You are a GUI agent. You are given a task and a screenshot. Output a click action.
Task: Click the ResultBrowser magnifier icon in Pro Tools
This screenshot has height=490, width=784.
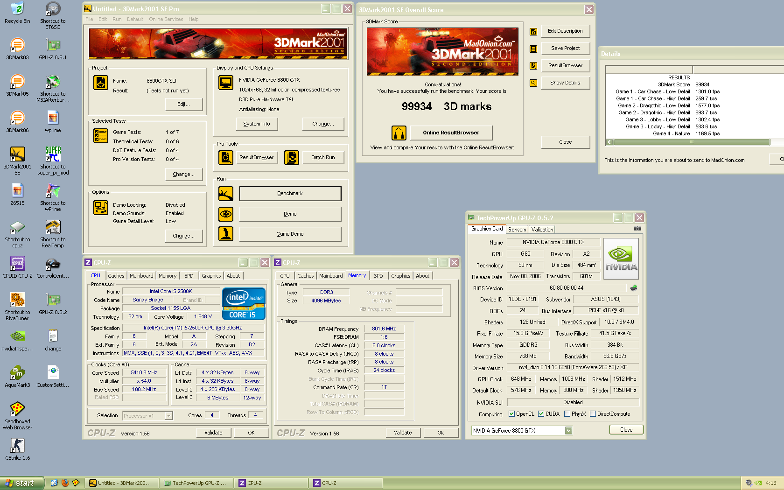226,158
